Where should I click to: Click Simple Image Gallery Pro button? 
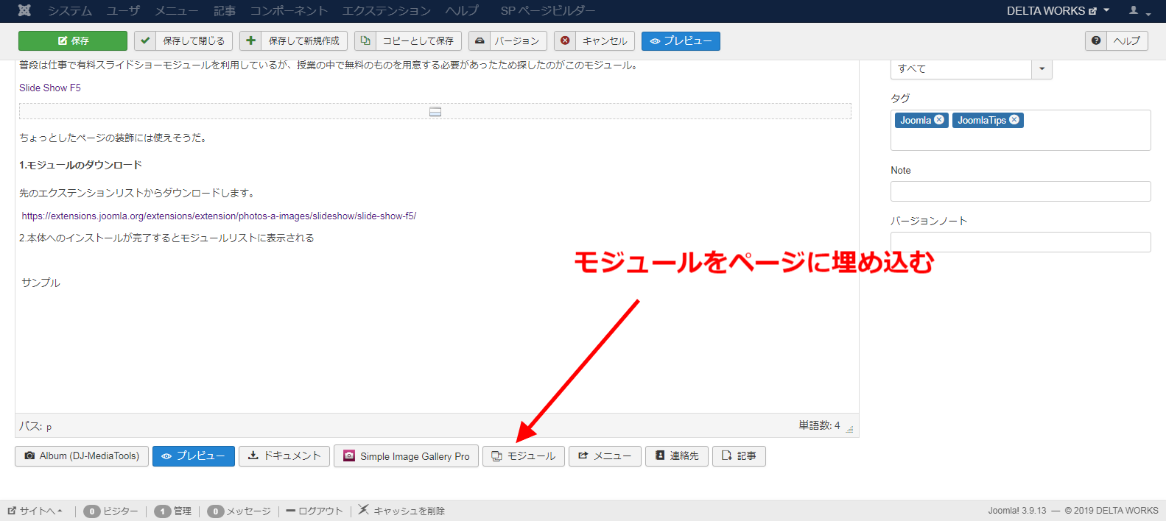407,456
